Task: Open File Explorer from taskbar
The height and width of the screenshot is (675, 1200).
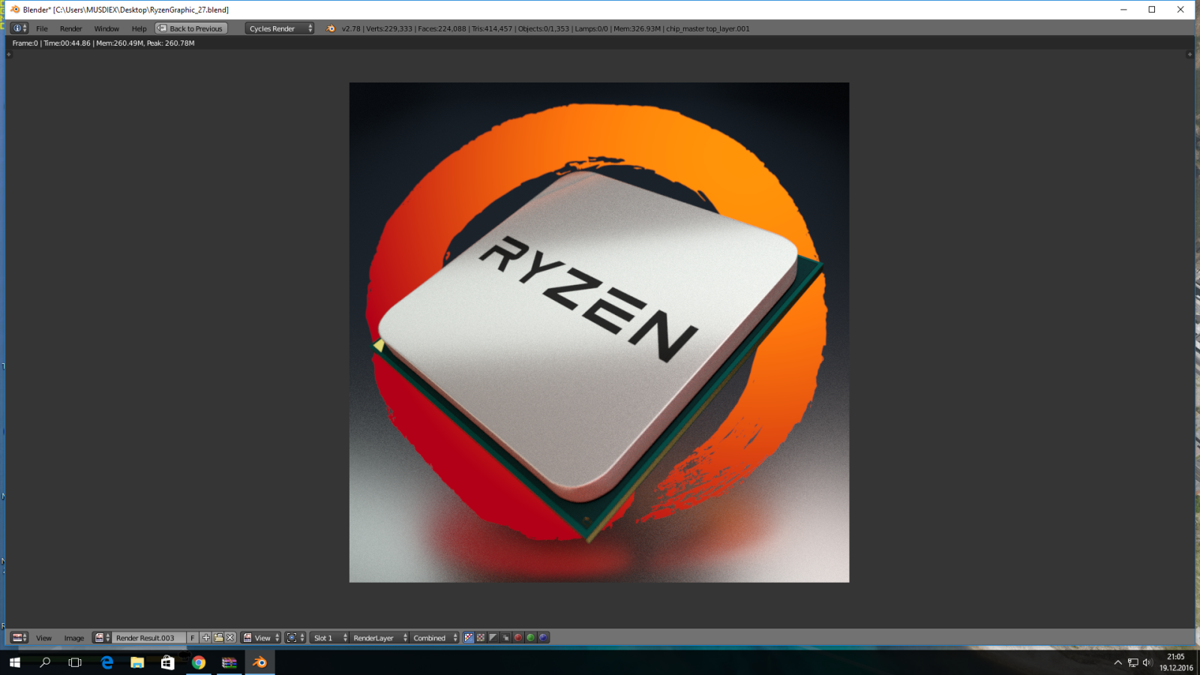Action: pos(137,662)
